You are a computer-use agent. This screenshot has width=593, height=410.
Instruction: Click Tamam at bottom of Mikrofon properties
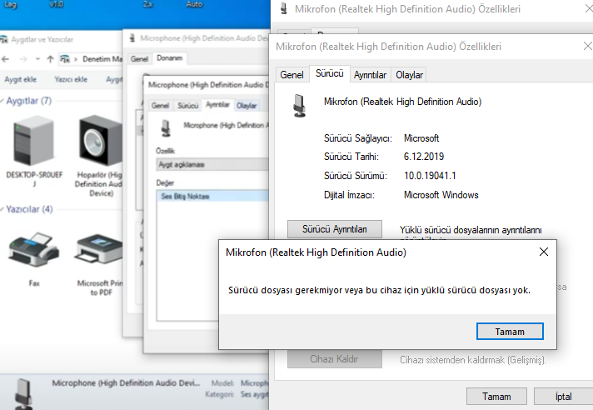click(496, 397)
